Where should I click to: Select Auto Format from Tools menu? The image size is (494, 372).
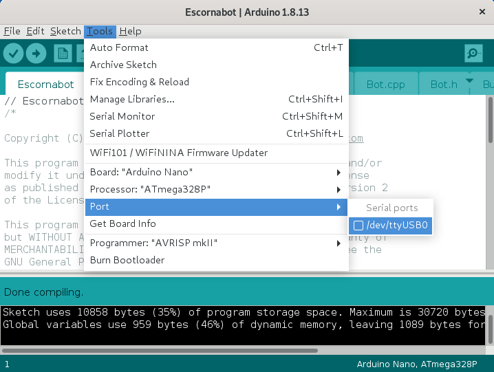click(119, 47)
